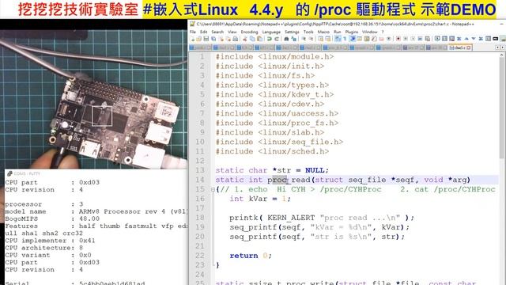The image size is (506, 285).
Task: Click the macro Playback icon
Action: [x=413, y=39]
